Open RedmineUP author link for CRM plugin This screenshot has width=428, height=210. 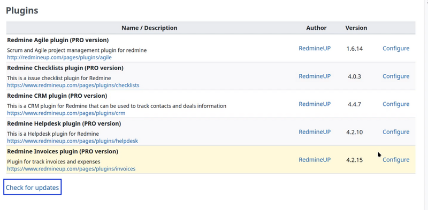(315, 104)
